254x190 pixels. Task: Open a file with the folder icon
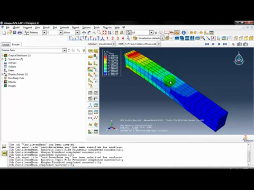[x=10, y=33]
